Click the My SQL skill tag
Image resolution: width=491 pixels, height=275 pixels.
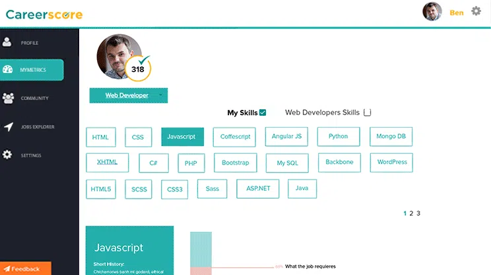(287, 163)
